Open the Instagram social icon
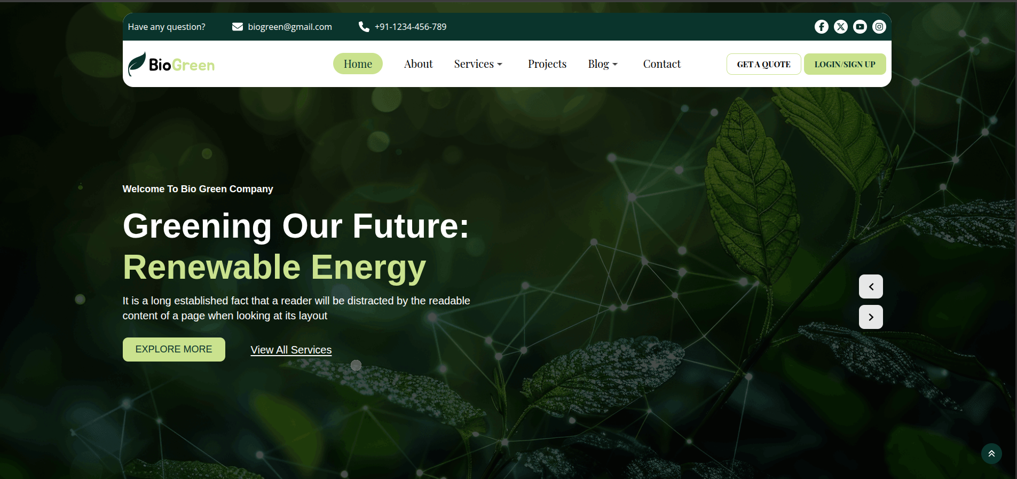Screen dimensions: 1017x479 879,27
